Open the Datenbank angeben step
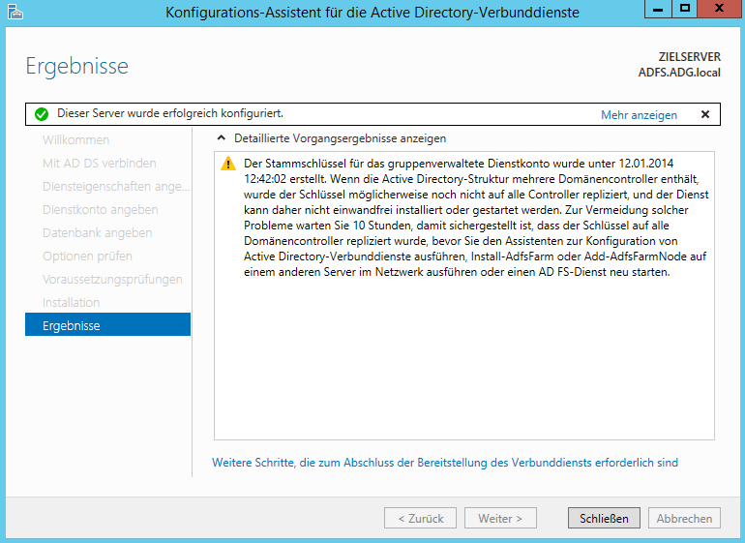Screen dimensions: 745x543 [97, 233]
